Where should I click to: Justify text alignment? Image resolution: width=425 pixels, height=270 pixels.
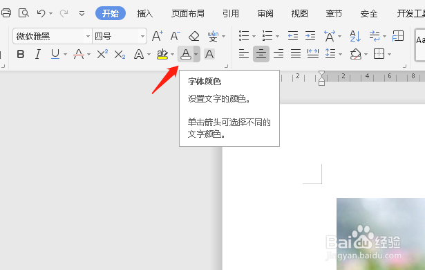click(x=296, y=54)
